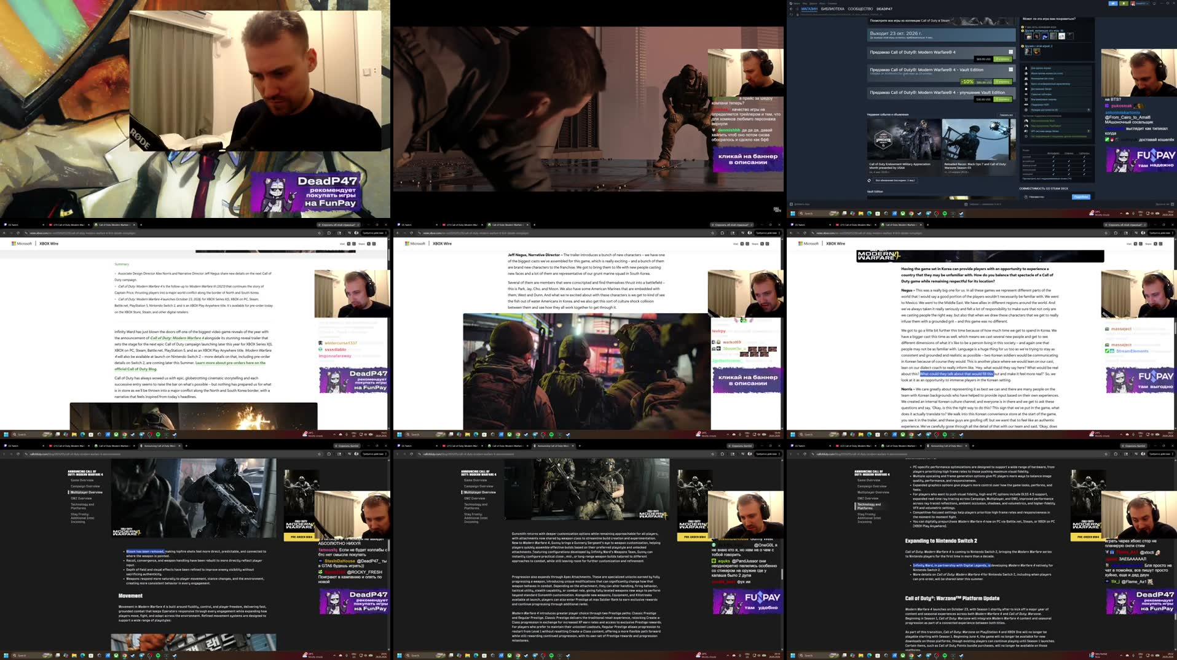
Task: Select Campaign Overview in Movement panel sidebar
Action: pos(85,486)
